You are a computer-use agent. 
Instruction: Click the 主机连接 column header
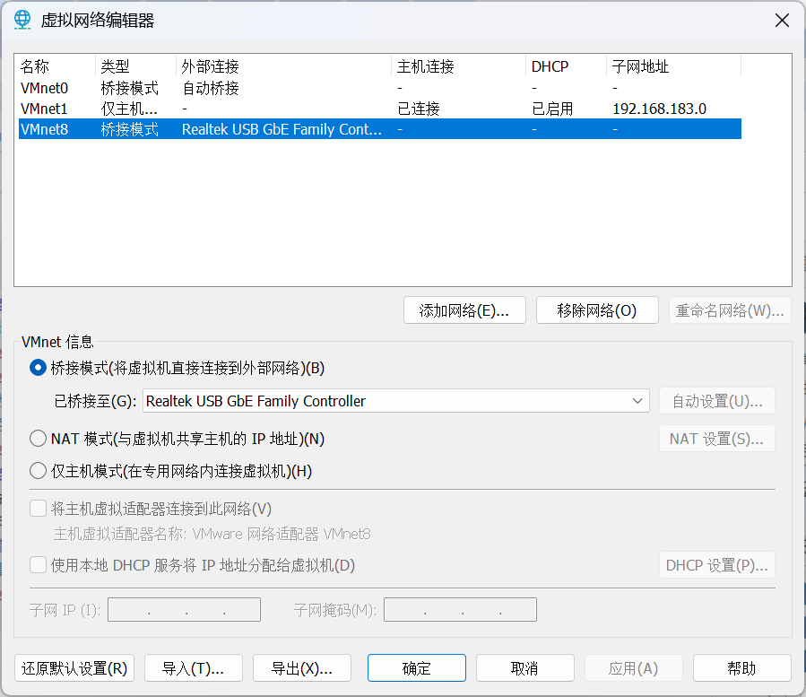pyautogui.click(x=458, y=66)
